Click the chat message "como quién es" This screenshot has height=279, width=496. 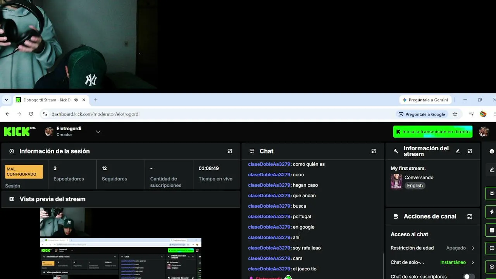[x=309, y=164]
